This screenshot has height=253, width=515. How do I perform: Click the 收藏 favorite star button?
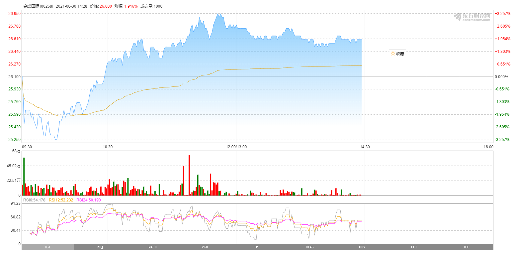point(397,54)
